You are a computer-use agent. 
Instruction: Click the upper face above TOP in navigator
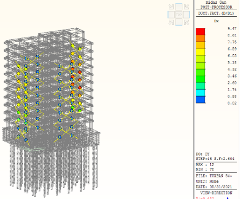tap(179, 7)
